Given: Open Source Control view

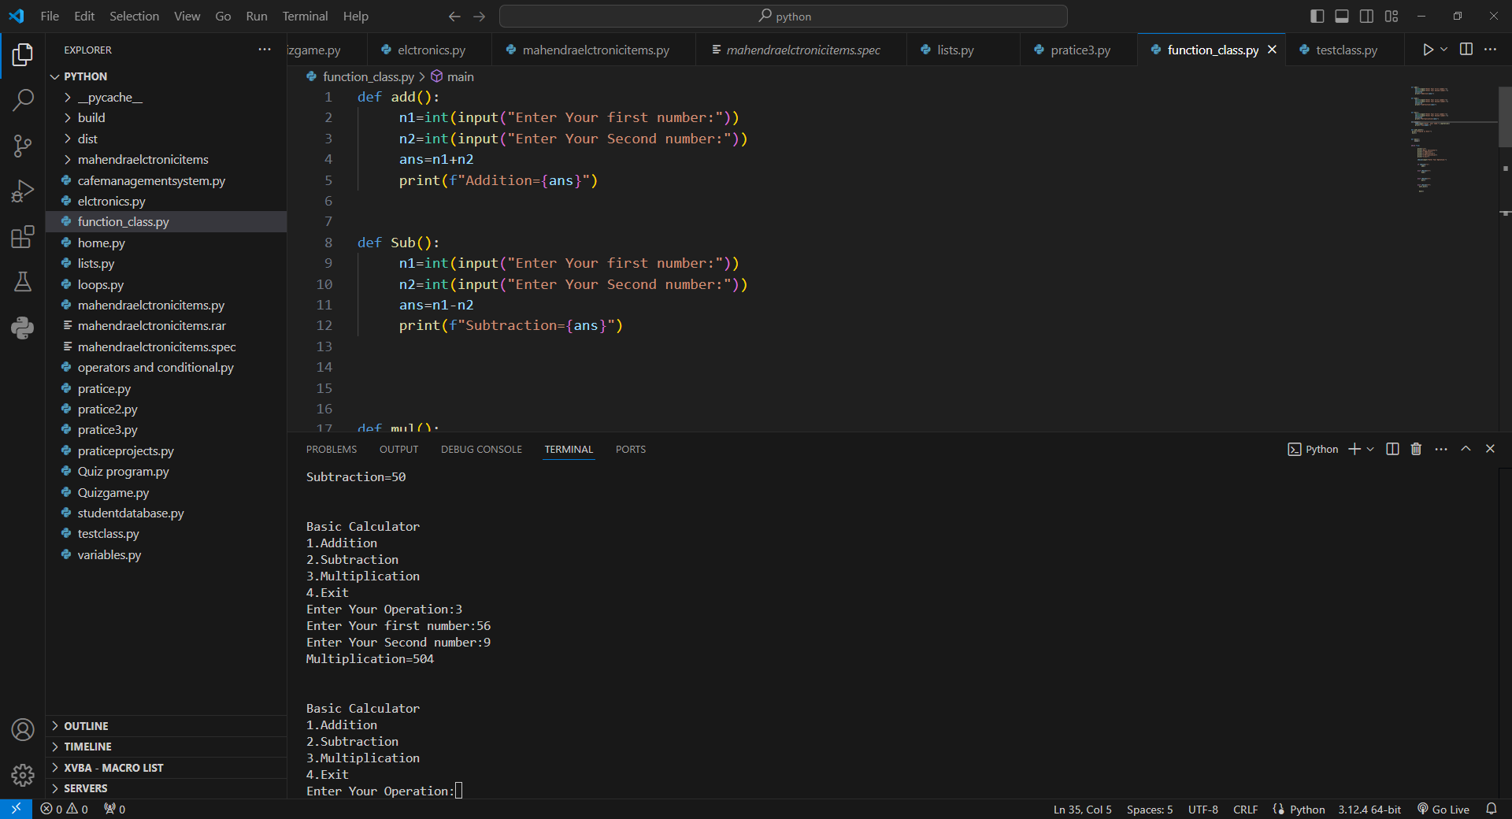Looking at the screenshot, I should pos(23,146).
